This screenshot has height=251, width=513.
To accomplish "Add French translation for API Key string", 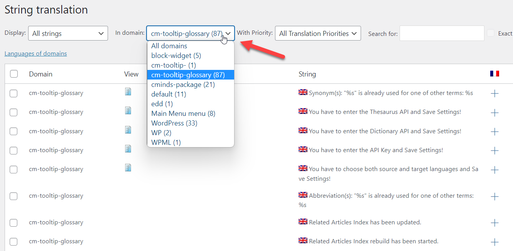I will pos(494,151).
